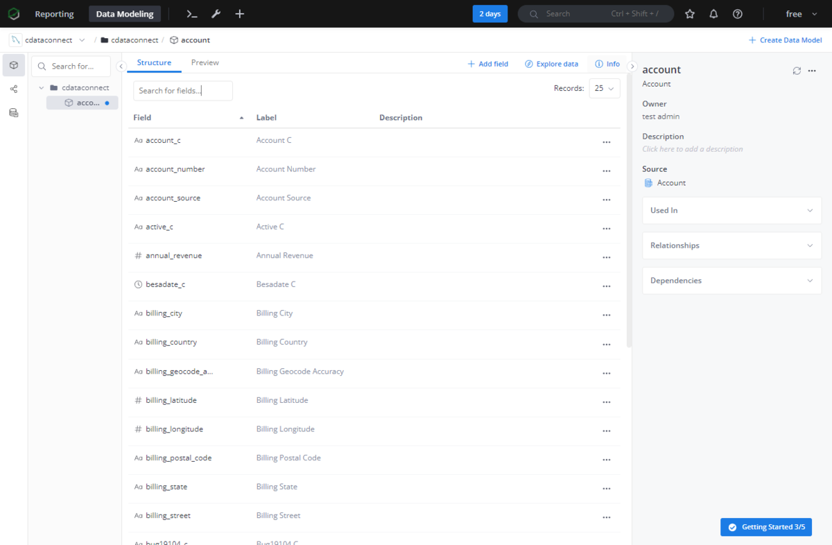Open the terminal console icon in top bar

(192, 14)
